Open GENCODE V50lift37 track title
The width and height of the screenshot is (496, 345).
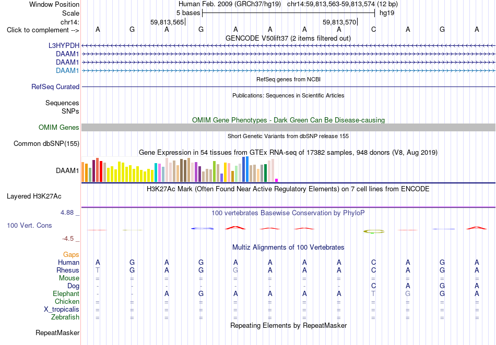click(x=288, y=38)
